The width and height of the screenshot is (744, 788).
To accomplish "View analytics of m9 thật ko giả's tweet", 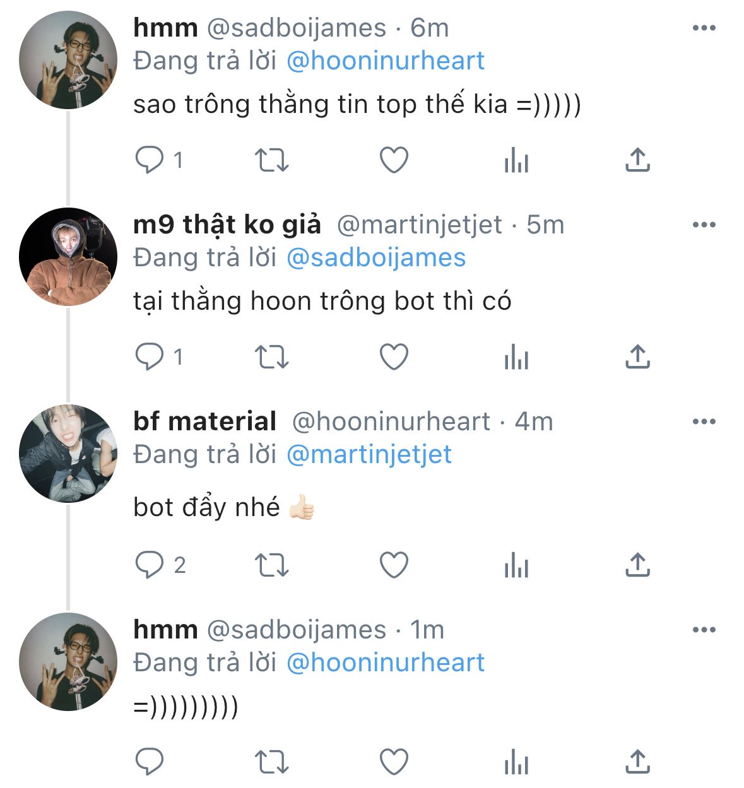I will coord(516,357).
